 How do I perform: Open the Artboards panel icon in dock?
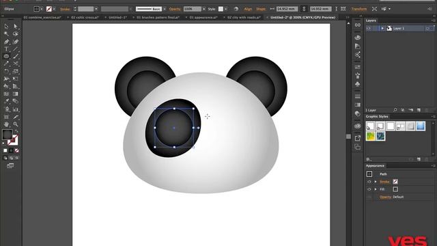pyautogui.click(x=358, y=147)
